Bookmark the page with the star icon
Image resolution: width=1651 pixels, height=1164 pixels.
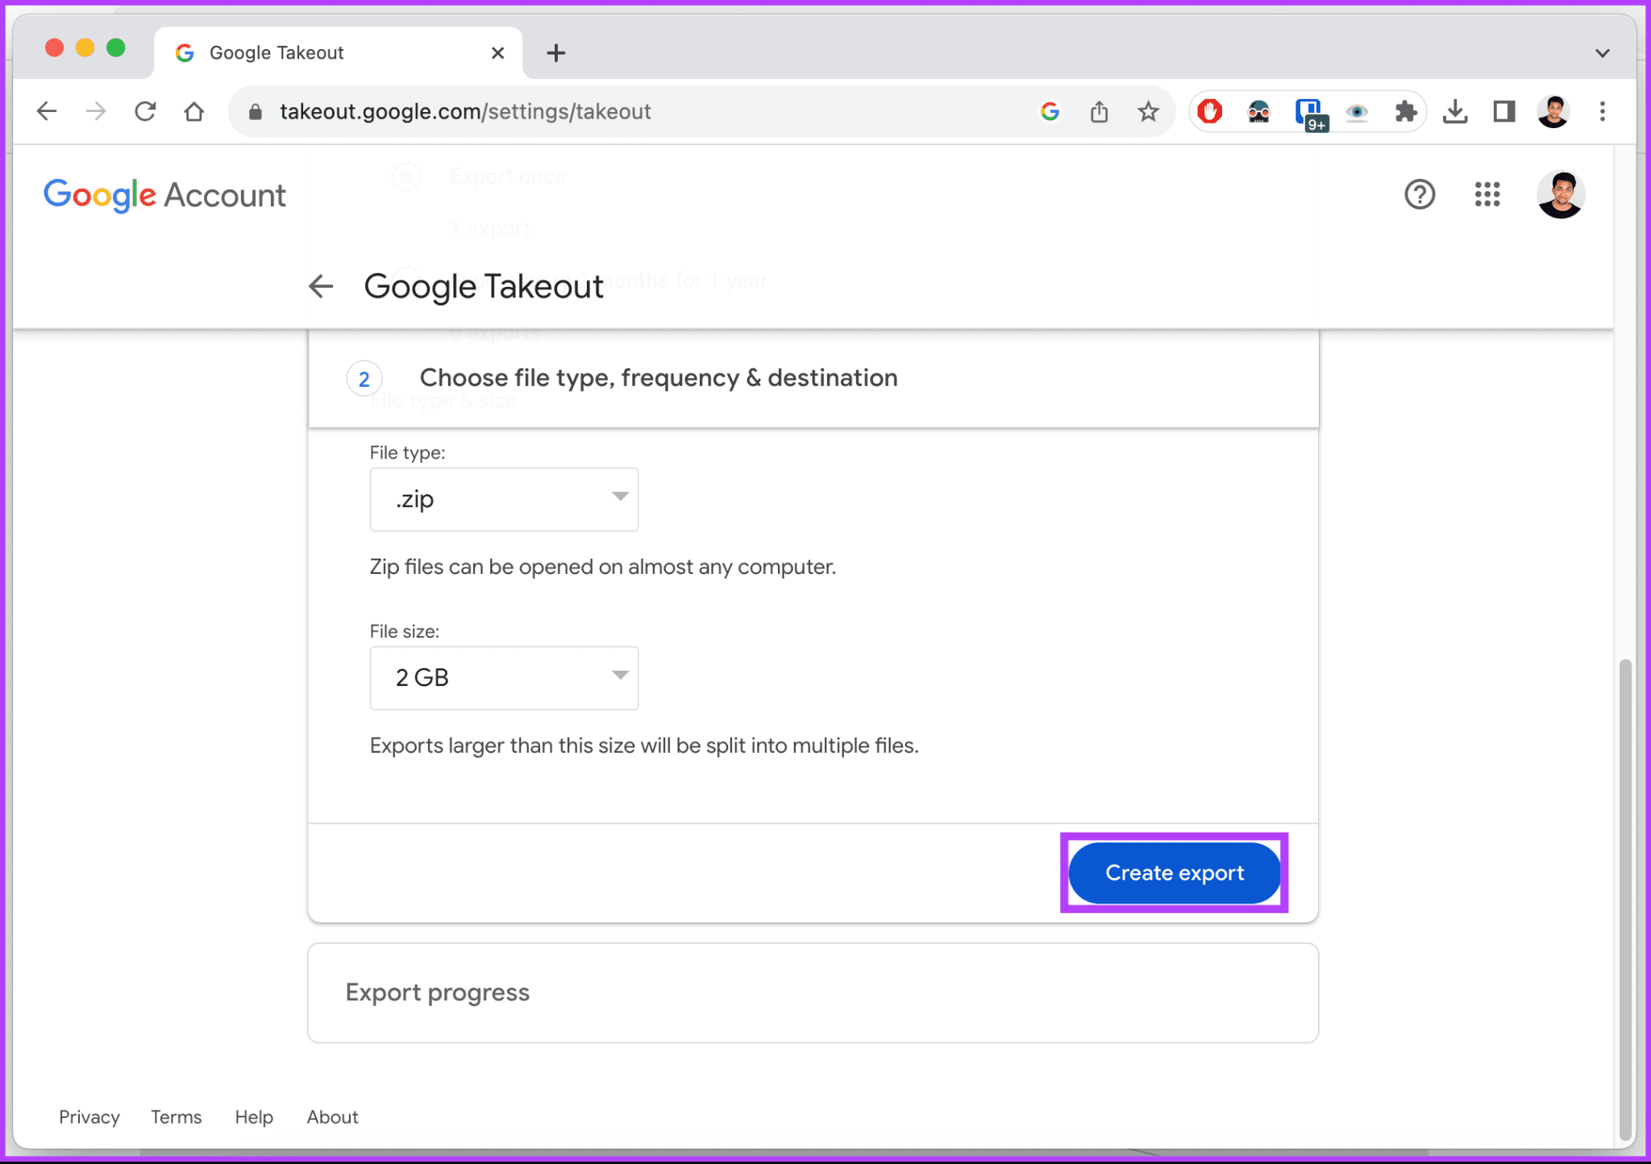[1148, 111]
